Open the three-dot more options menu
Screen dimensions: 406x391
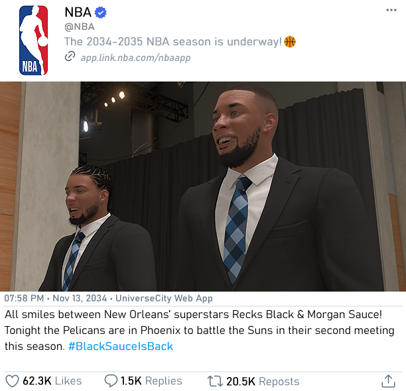[x=391, y=10]
